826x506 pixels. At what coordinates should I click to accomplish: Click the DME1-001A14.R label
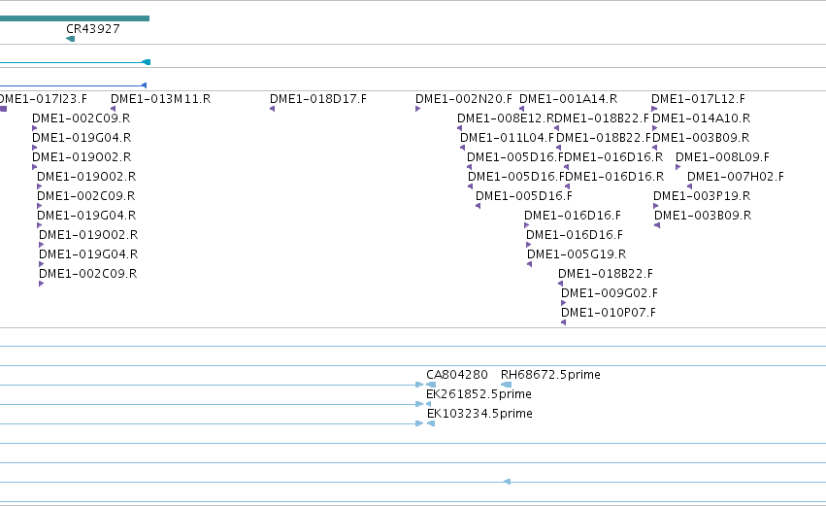click(569, 99)
